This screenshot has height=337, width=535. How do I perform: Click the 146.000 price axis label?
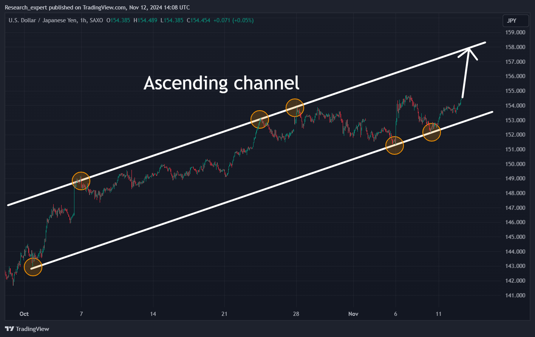pyautogui.click(x=515, y=222)
